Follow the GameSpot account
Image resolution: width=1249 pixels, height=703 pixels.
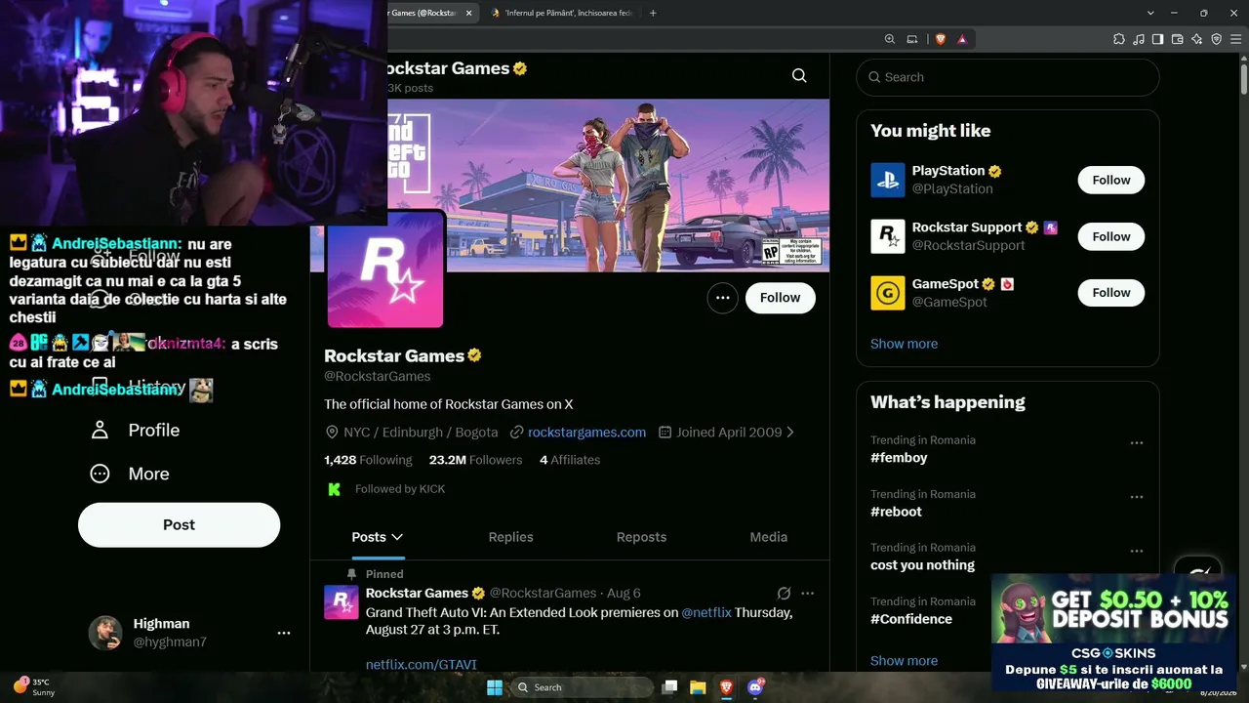[x=1110, y=292]
